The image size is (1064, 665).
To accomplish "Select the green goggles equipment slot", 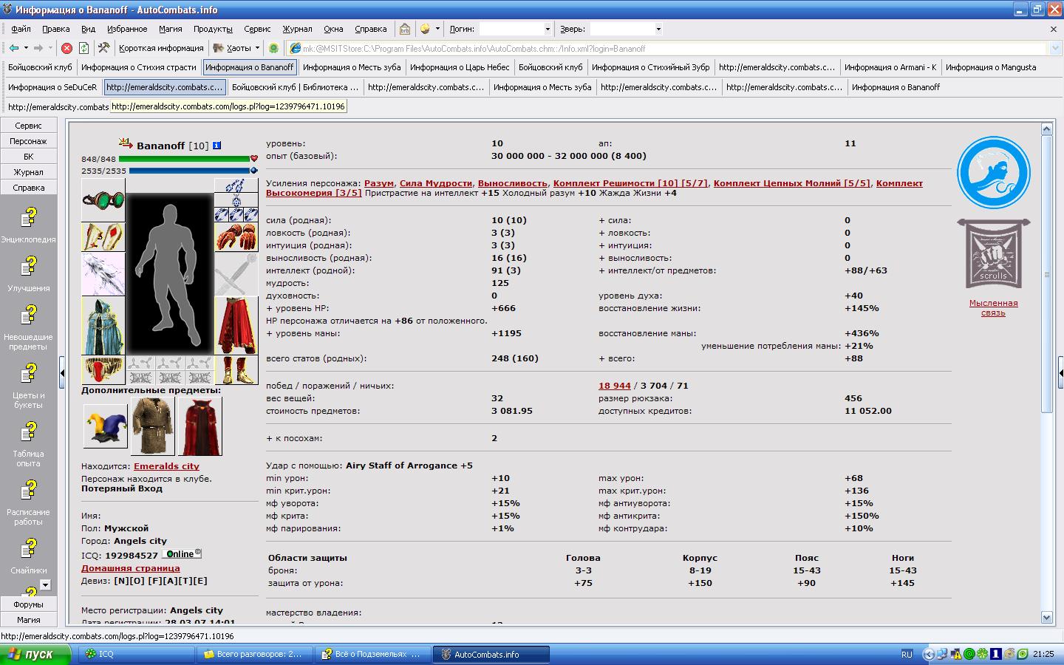I will [x=103, y=200].
